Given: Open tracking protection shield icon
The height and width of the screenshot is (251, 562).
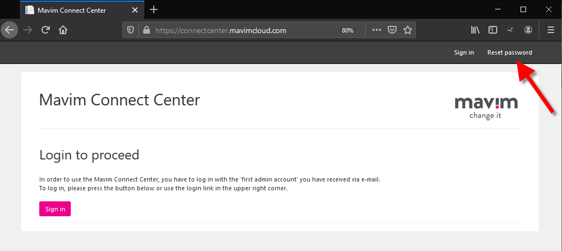Looking at the screenshot, I should 131,30.
